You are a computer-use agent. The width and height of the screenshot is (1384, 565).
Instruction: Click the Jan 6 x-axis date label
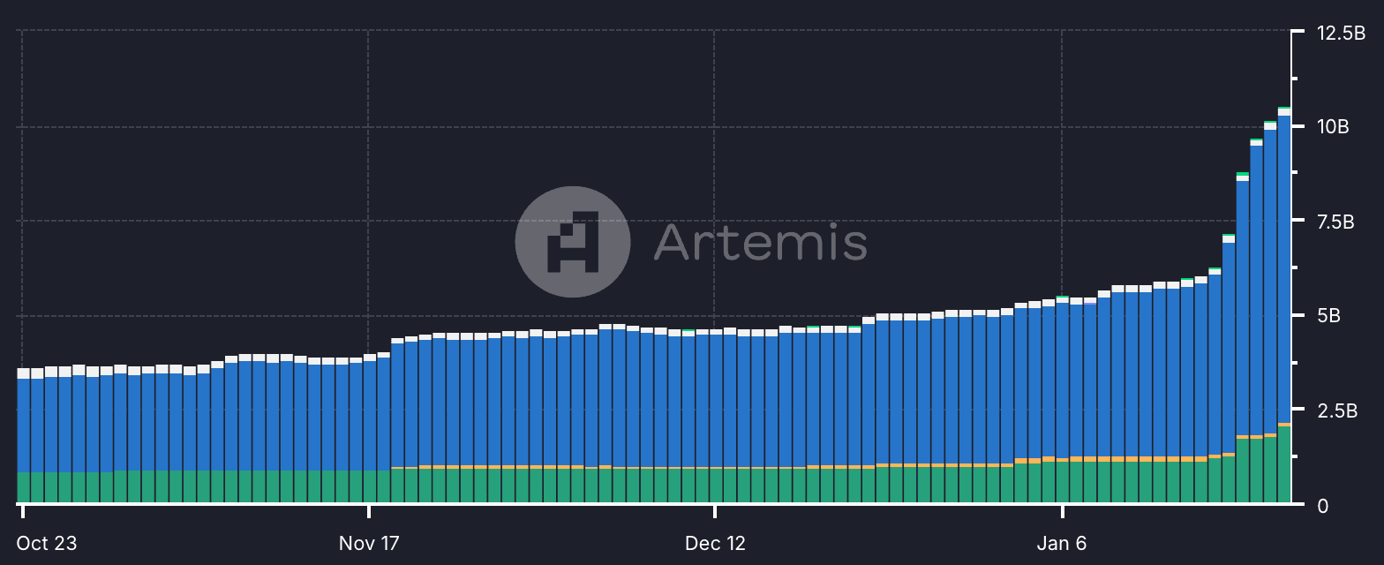[x=1062, y=543]
